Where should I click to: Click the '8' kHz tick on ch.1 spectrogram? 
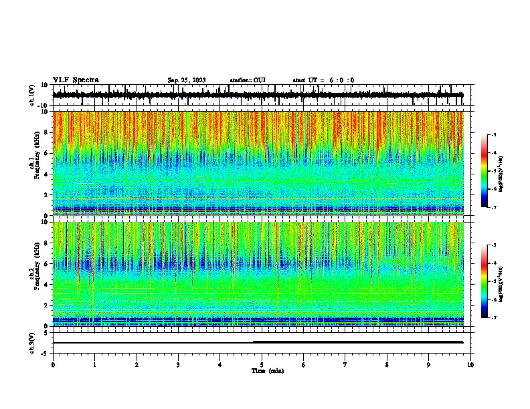[x=46, y=132]
